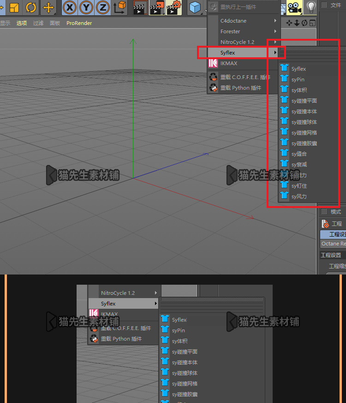346x403 pixels.
Task: Open the 面板 viewport menu
Action: [x=55, y=23]
